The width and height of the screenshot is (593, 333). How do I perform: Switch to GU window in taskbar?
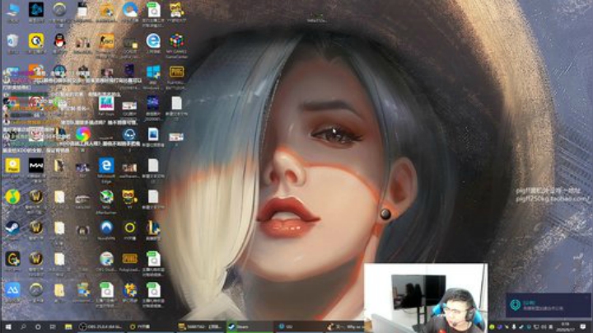click(x=299, y=326)
